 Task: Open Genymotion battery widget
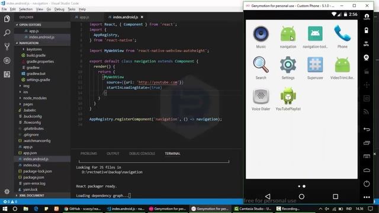click(x=367, y=30)
